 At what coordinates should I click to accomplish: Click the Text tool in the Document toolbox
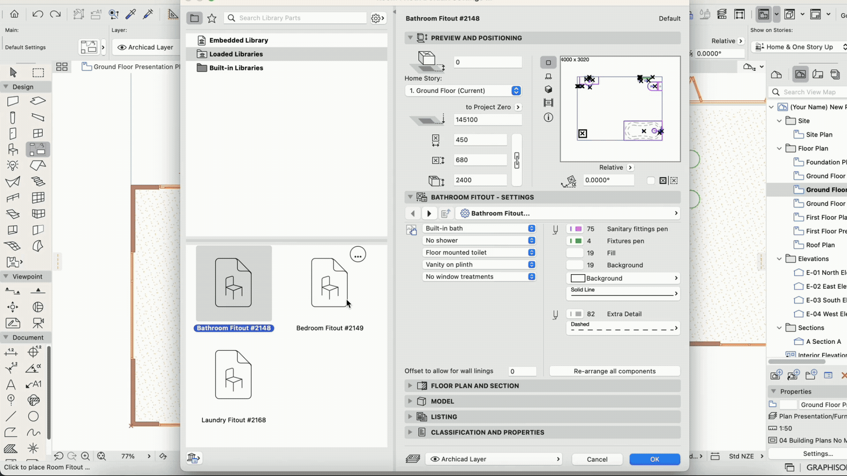coord(11,384)
